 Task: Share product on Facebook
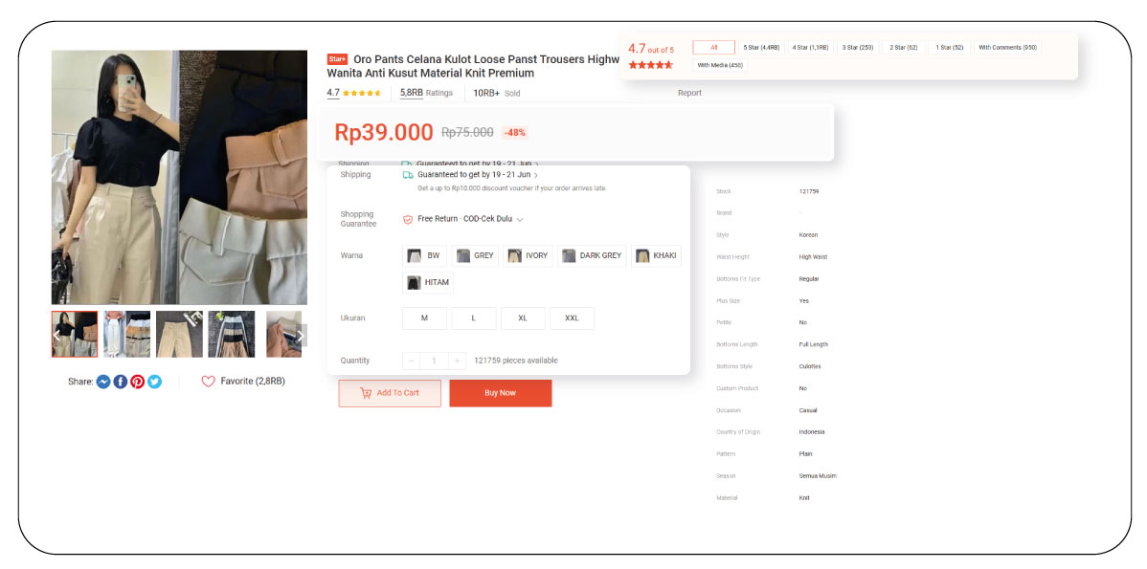click(x=121, y=382)
